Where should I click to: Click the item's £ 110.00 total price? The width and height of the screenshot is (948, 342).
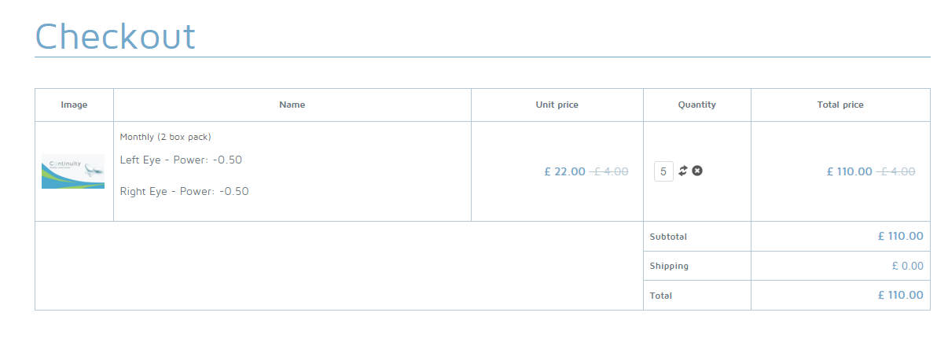[x=849, y=171]
